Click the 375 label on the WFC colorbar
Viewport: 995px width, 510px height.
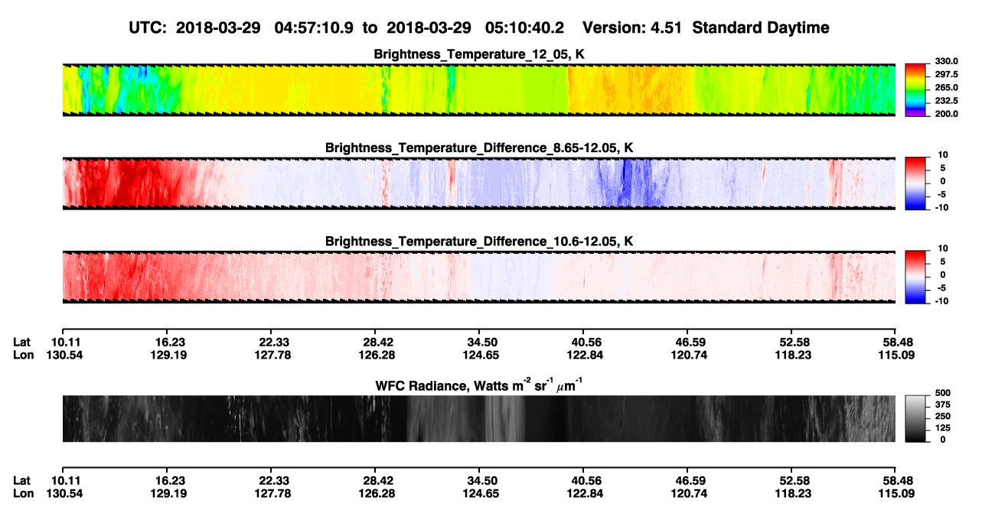pyautogui.click(x=942, y=405)
